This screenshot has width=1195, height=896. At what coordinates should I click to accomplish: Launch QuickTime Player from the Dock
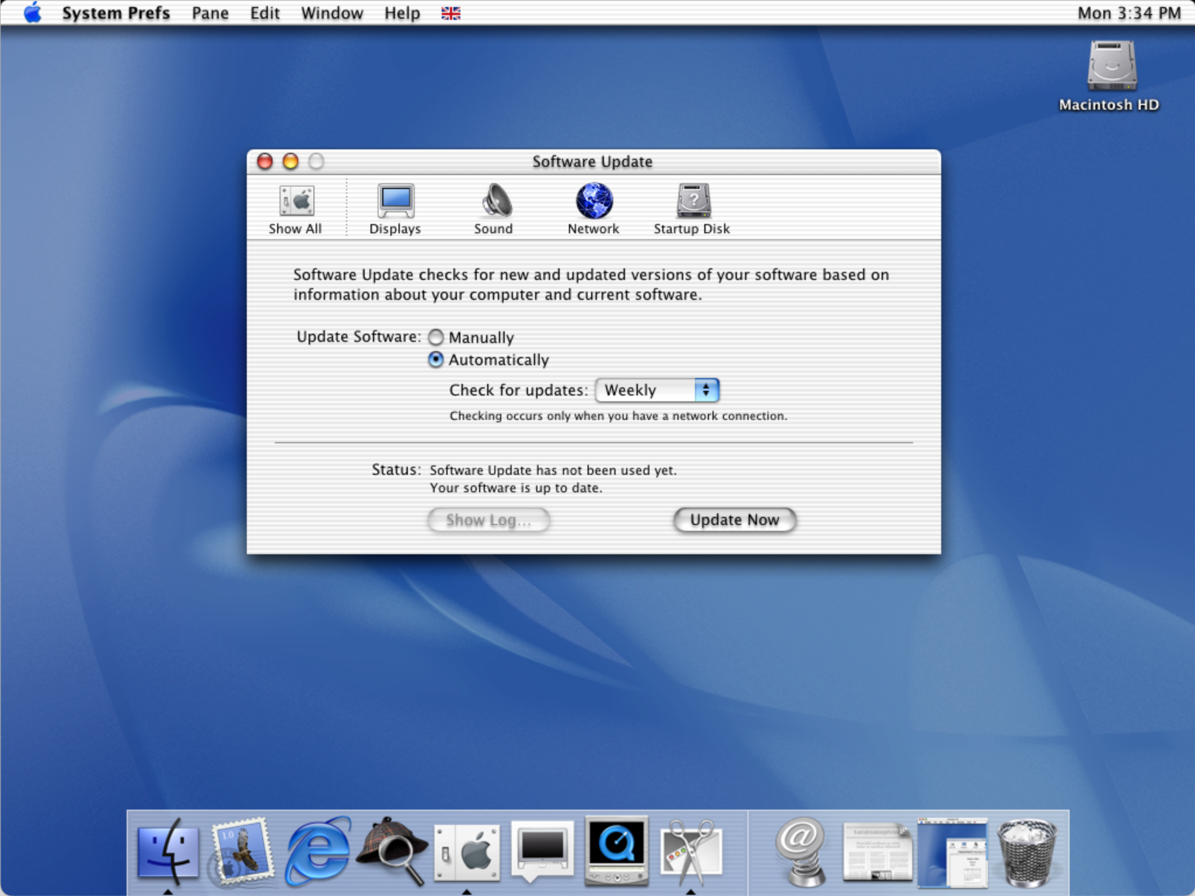pos(617,850)
